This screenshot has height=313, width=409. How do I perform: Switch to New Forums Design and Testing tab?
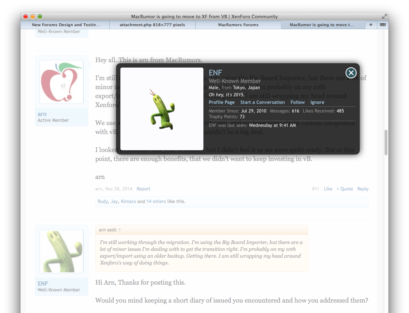pyautogui.click(x=65, y=25)
